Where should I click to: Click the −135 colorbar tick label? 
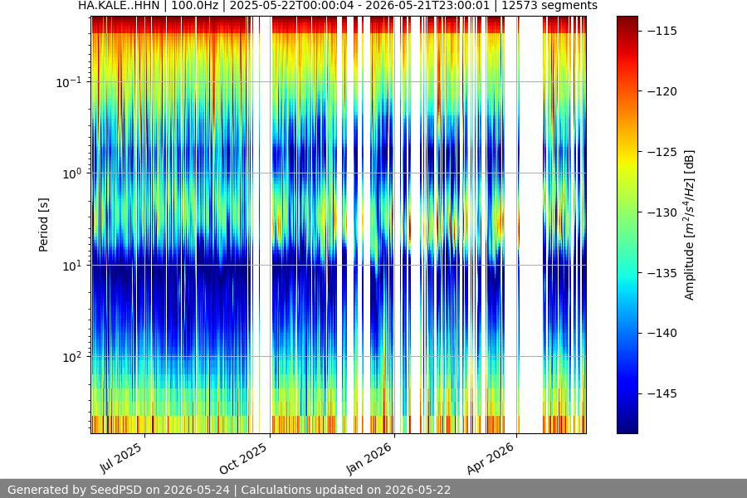662,273
